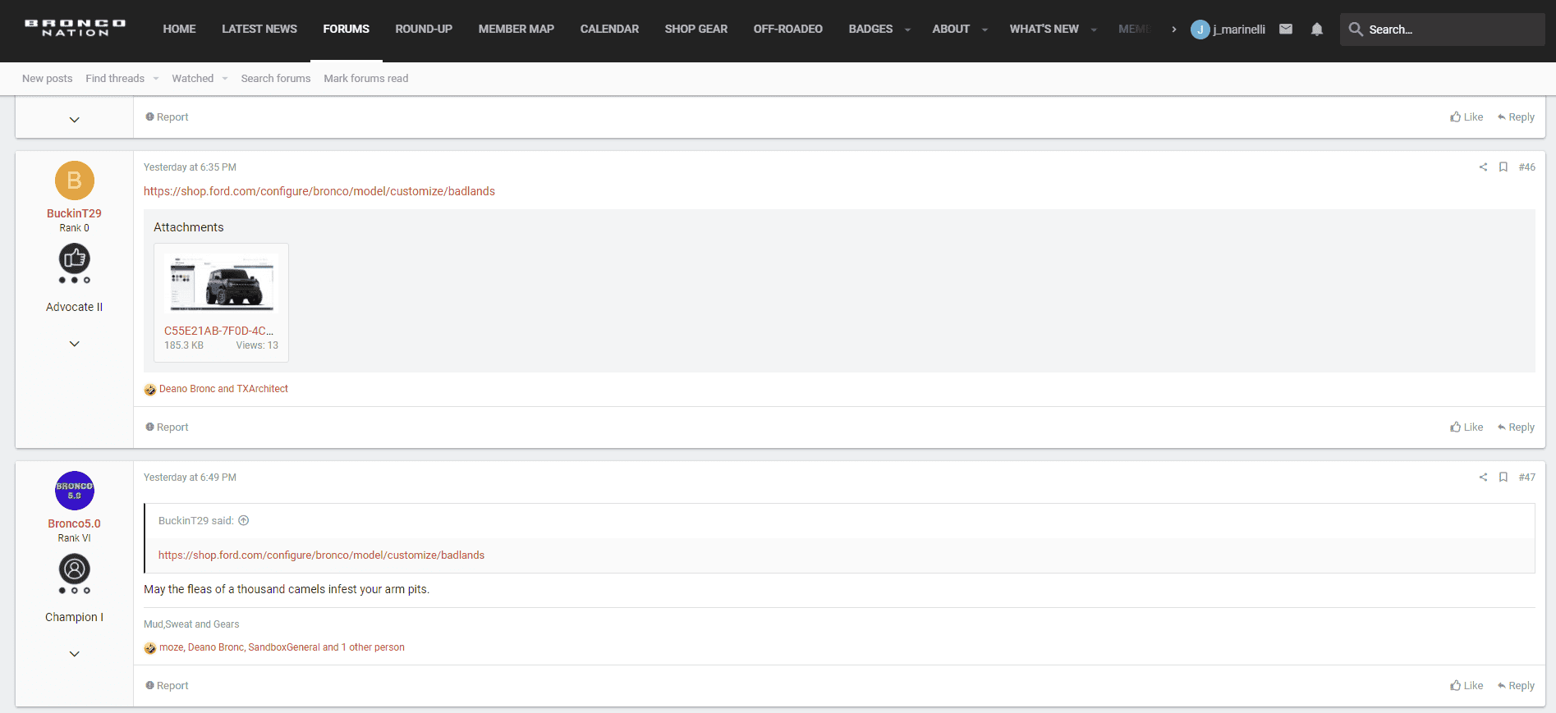
Task: Jump to quoted BuckinT29 post arrow
Action: click(244, 521)
